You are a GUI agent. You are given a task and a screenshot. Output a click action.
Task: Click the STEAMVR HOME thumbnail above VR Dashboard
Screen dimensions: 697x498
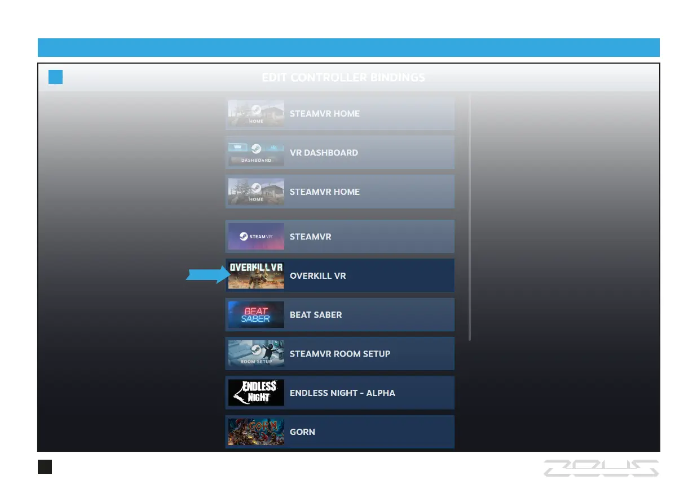256,113
